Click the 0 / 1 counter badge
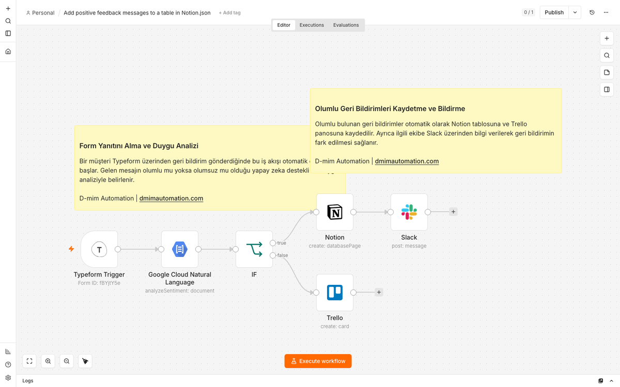 [529, 12]
